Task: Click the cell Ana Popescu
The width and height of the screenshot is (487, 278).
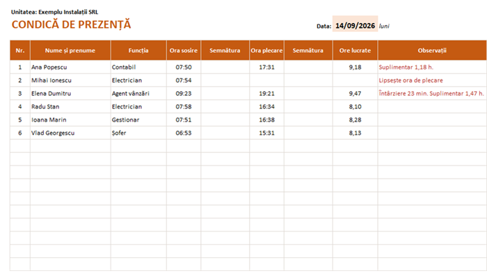Action: click(70, 67)
